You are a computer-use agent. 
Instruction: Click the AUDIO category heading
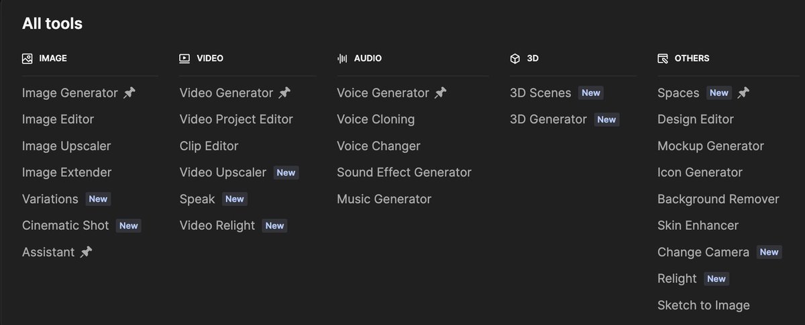368,58
